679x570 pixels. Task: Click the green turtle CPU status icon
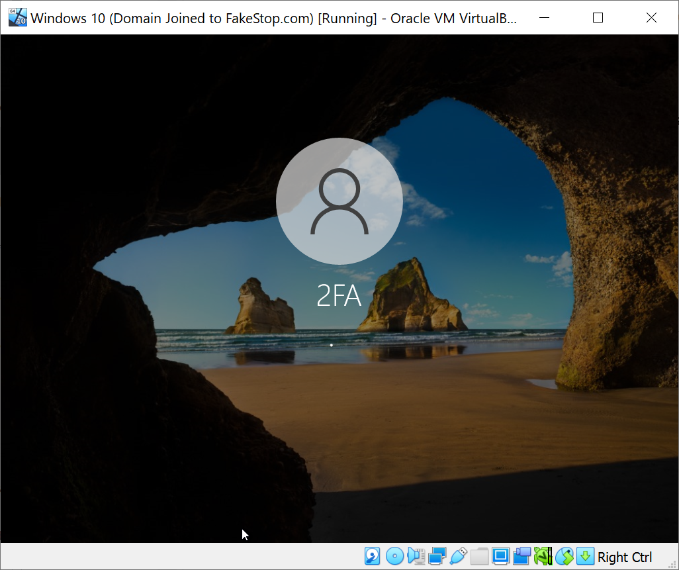point(543,556)
